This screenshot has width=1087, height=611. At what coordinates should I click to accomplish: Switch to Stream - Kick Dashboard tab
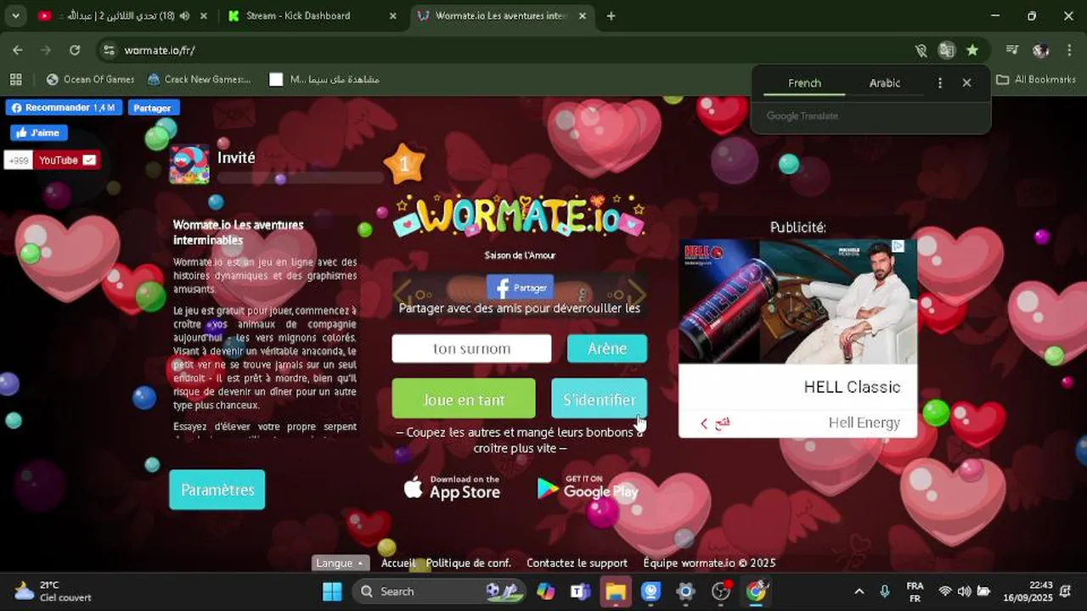313,15
